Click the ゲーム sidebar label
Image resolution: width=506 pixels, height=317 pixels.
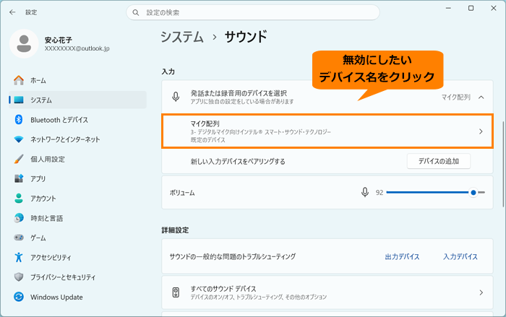tap(38, 238)
